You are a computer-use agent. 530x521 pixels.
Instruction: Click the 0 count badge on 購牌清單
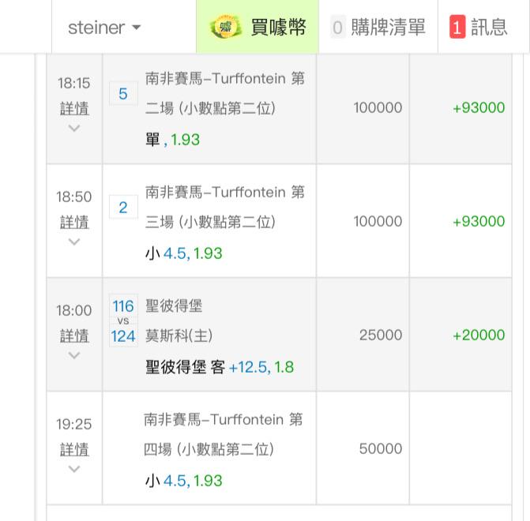coord(337,28)
